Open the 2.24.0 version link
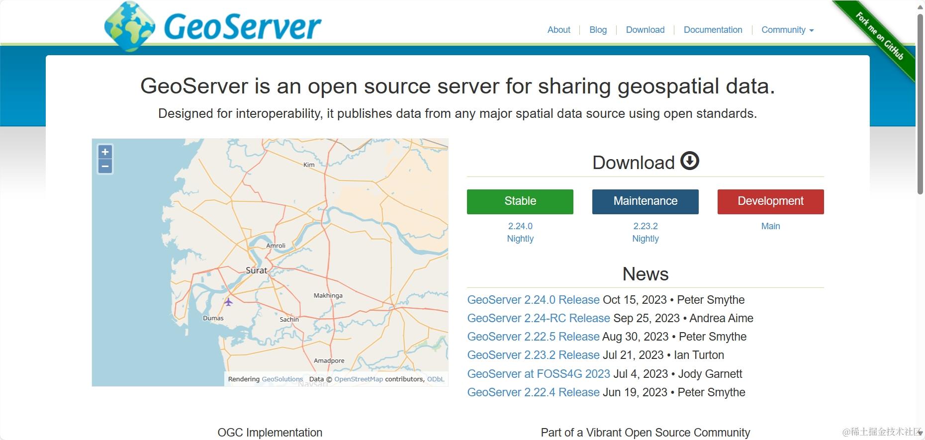This screenshot has height=440, width=925. coord(520,226)
